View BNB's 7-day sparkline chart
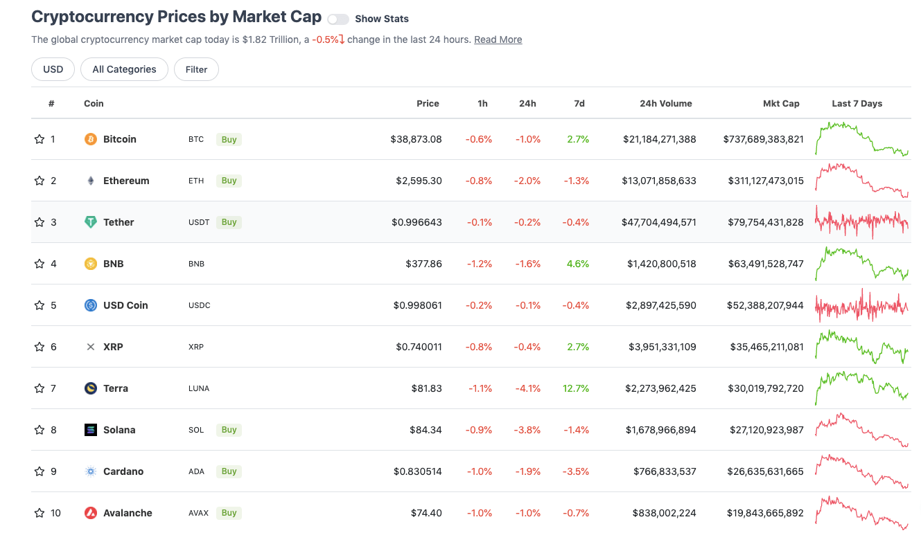 (x=862, y=264)
